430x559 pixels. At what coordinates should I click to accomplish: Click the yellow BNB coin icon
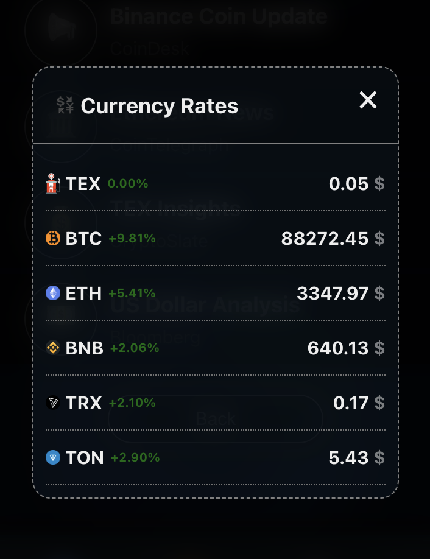coord(53,348)
